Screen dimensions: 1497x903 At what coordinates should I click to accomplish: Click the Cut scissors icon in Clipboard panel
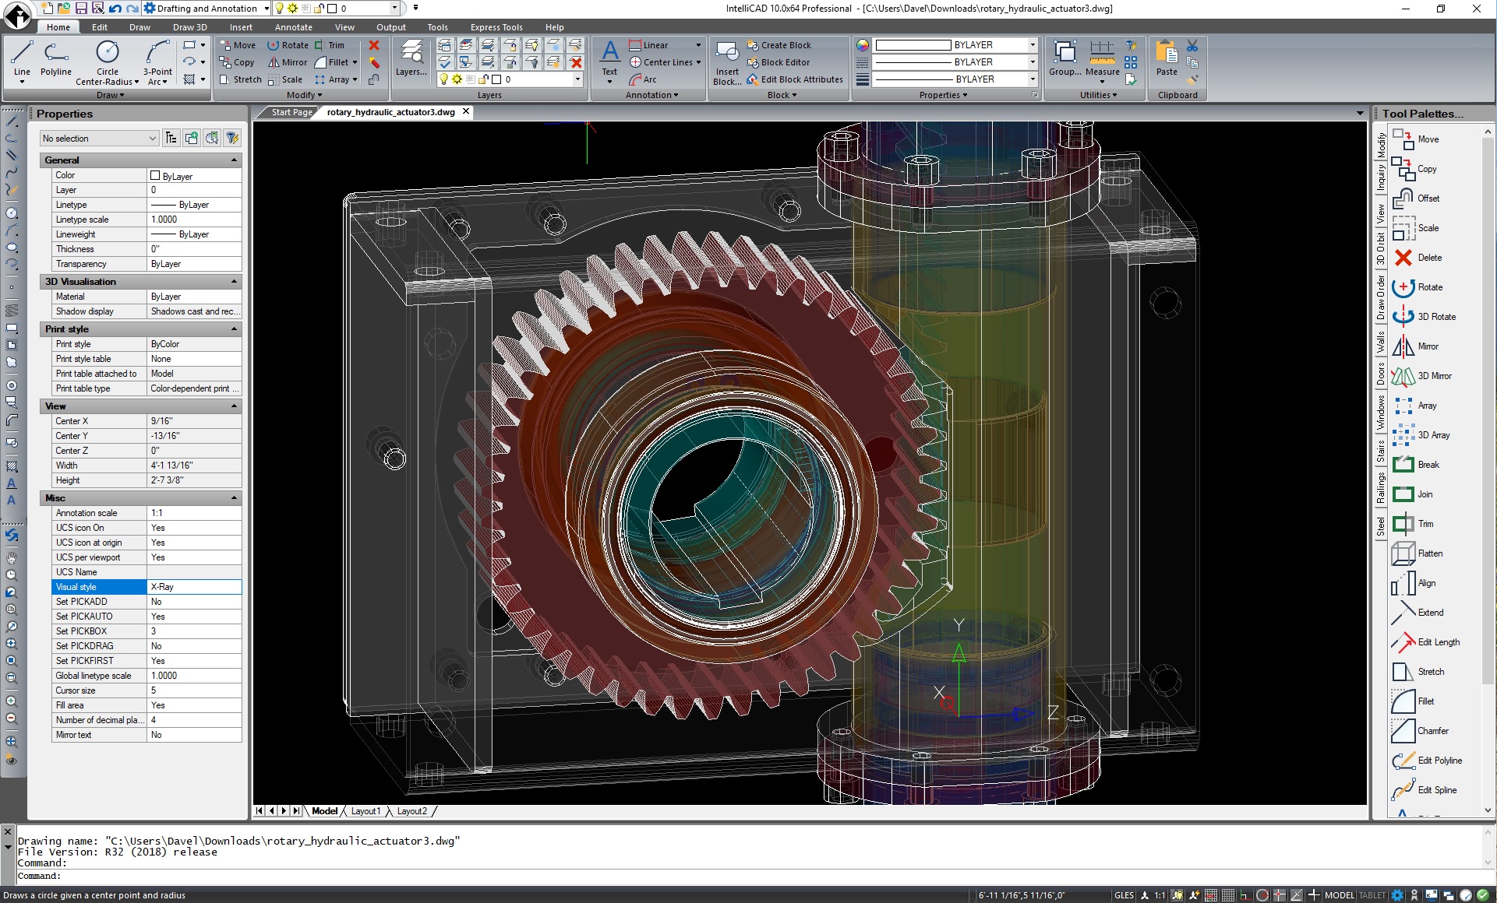click(1192, 46)
